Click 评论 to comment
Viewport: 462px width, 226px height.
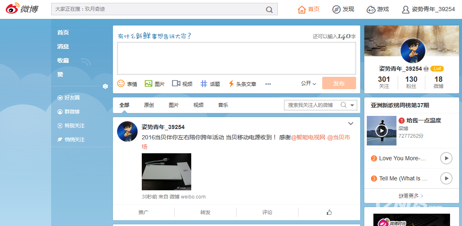tap(267, 212)
